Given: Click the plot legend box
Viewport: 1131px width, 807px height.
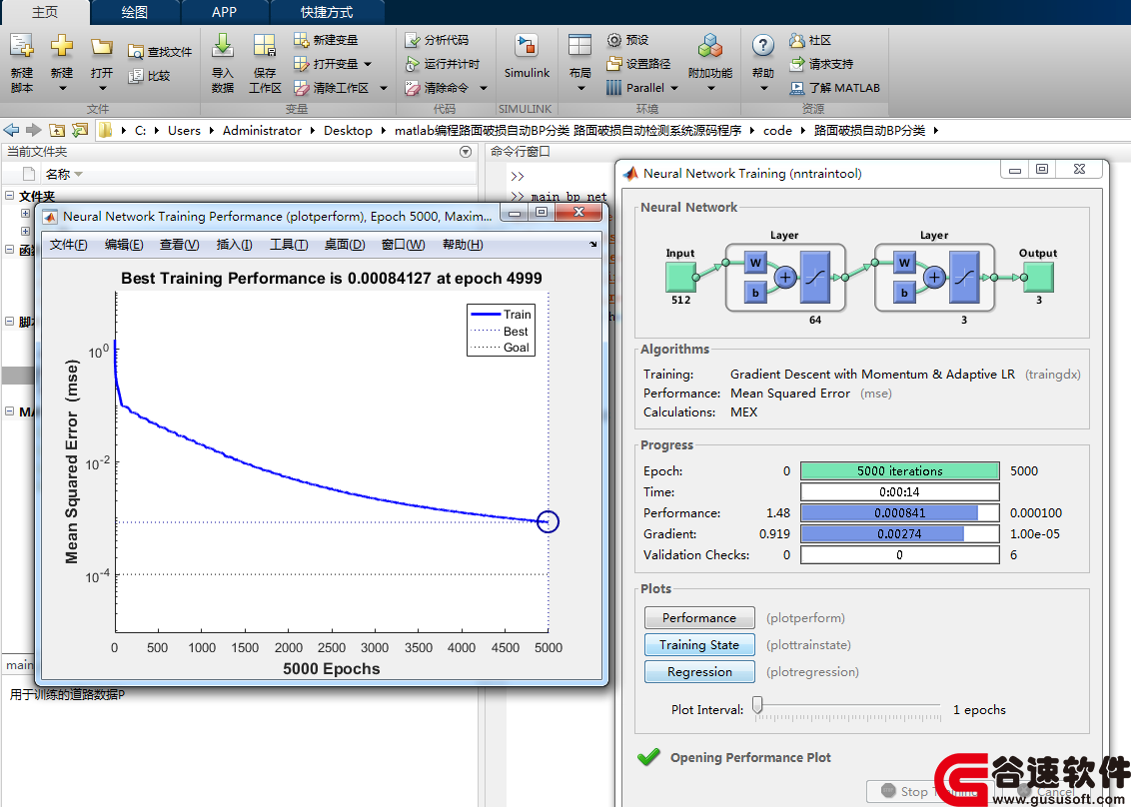Looking at the screenshot, I should pos(502,331).
